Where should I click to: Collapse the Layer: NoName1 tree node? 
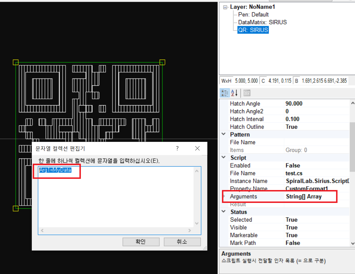tap(225, 7)
